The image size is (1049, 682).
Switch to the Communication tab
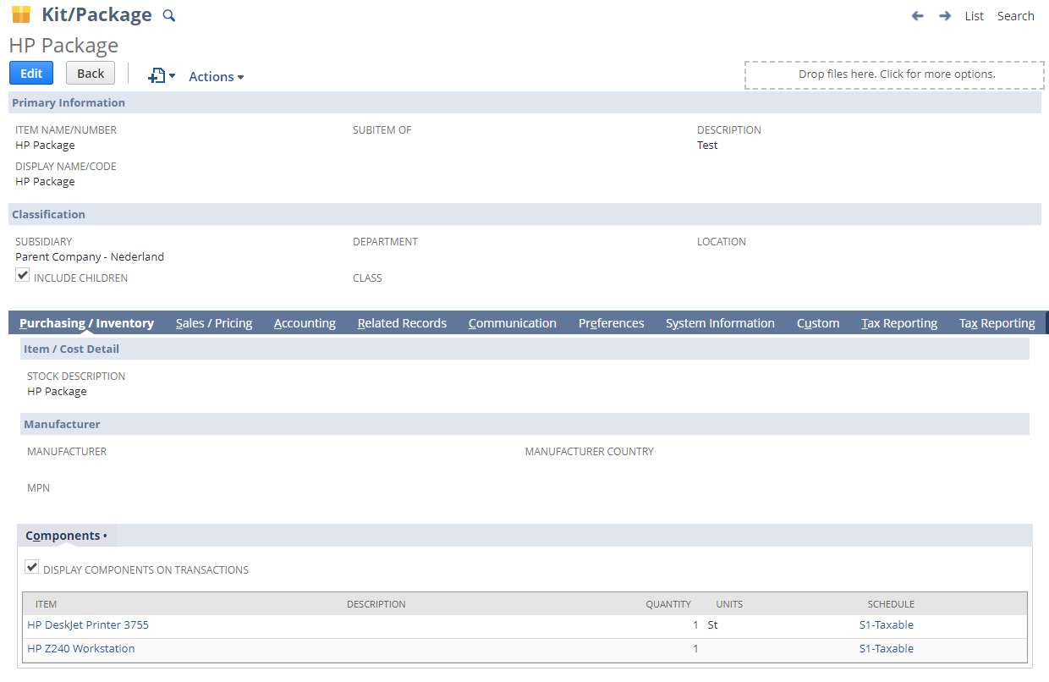(x=513, y=323)
